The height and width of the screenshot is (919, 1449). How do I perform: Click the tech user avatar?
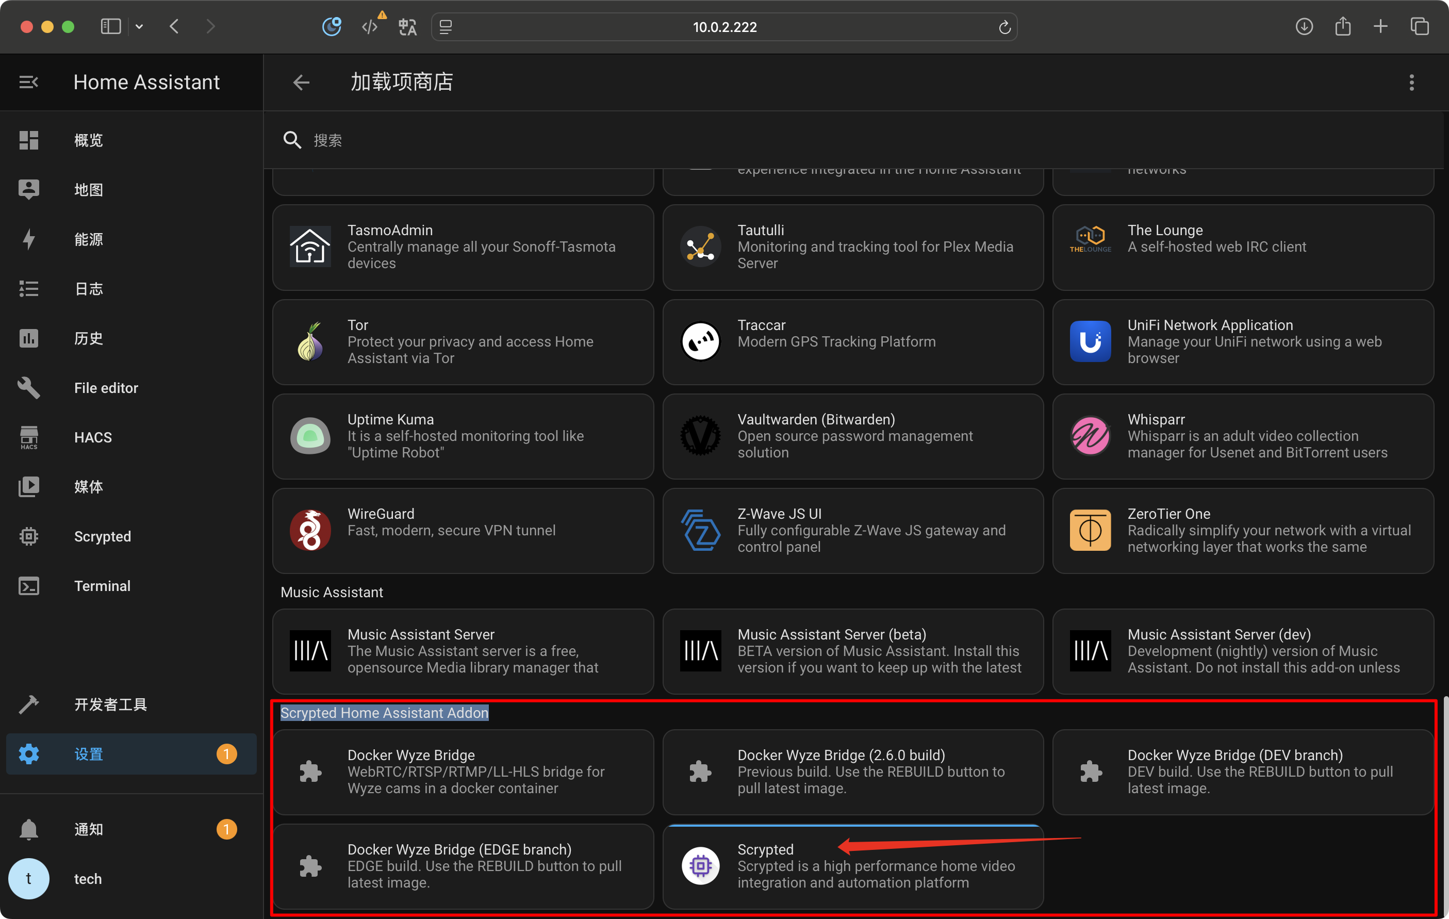[28, 879]
